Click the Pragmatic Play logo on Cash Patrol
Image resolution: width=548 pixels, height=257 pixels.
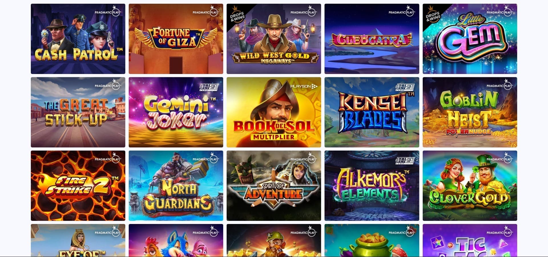pyautogui.click(x=108, y=12)
